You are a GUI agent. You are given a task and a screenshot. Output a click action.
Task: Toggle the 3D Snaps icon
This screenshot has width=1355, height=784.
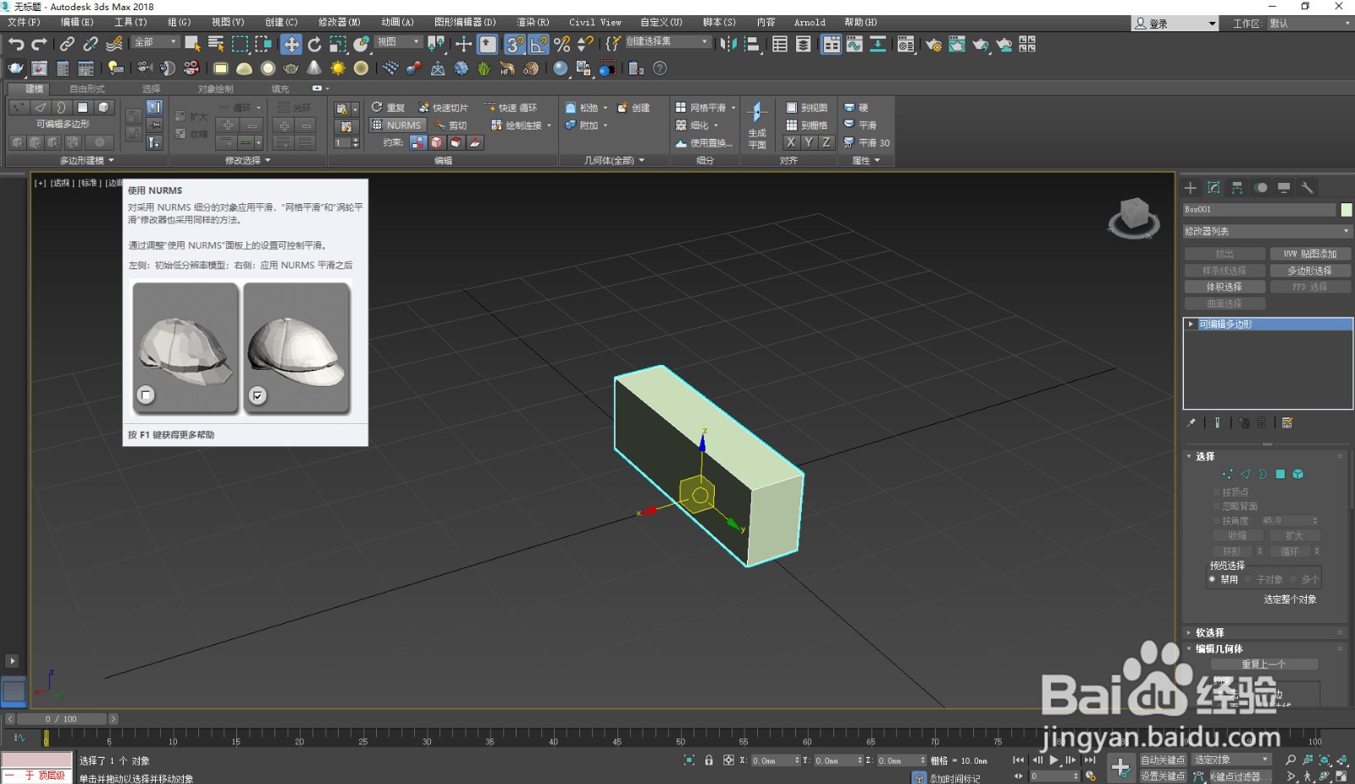coord(514,44)
